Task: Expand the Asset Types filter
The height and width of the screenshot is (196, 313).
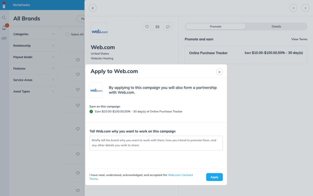Action: (x=53, y=91)
